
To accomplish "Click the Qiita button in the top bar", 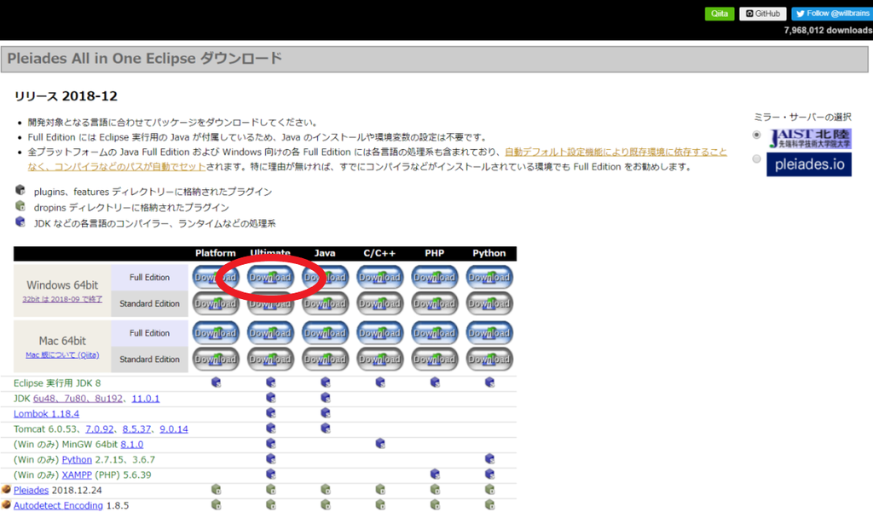I will [x=719, y=13].
